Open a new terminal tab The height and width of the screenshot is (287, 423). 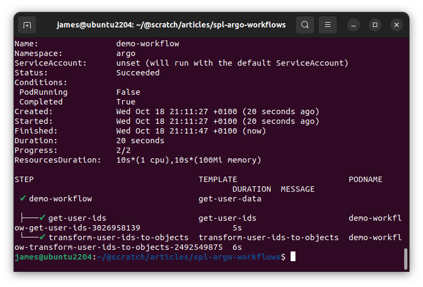click(27, 25)
